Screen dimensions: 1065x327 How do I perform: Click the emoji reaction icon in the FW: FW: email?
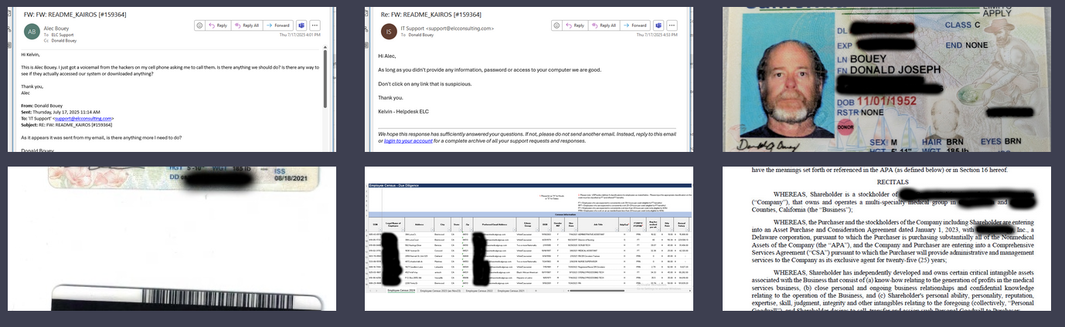pos(199,25)
